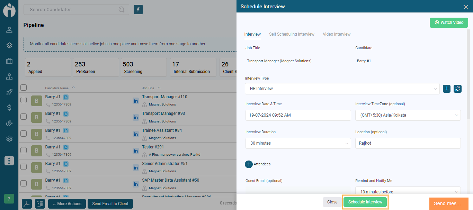Switch to Self Scheduling Interview tab
The width and height of the screenshot is (473, 210).
click(292, 34)
